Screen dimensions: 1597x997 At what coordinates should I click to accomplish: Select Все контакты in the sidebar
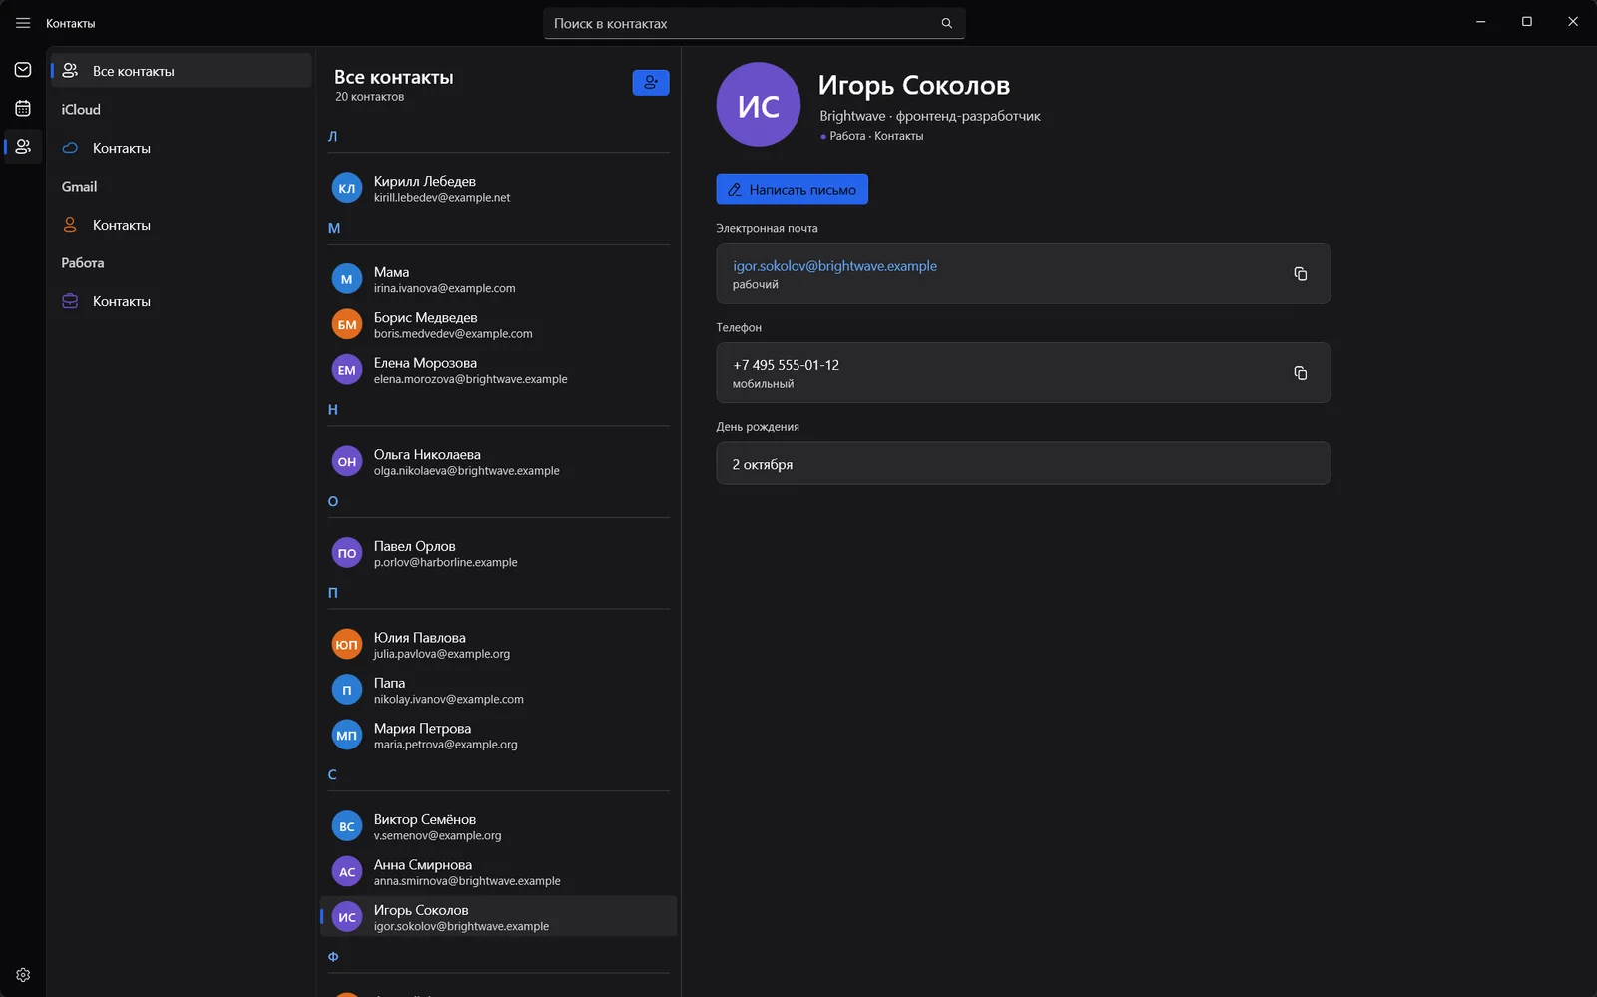[x=181, y=71]
